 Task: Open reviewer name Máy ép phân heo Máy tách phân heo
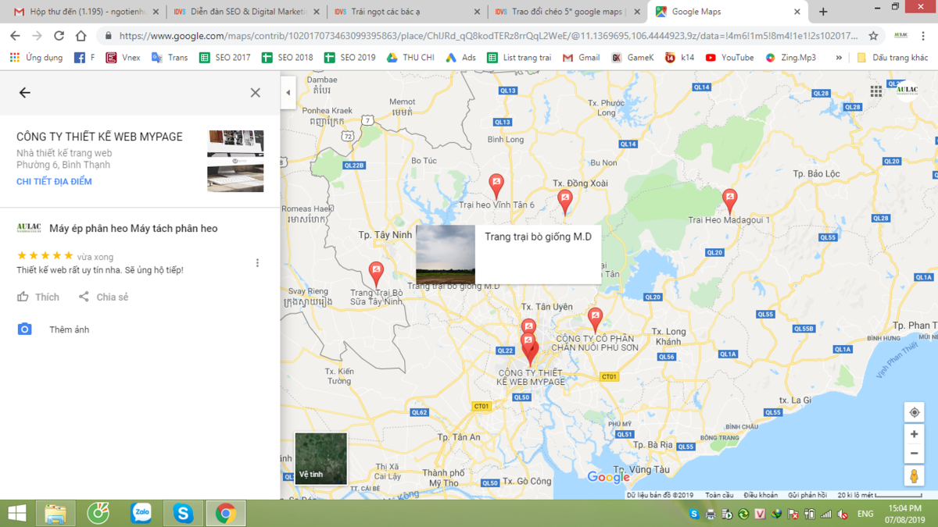tap(134, 229)
